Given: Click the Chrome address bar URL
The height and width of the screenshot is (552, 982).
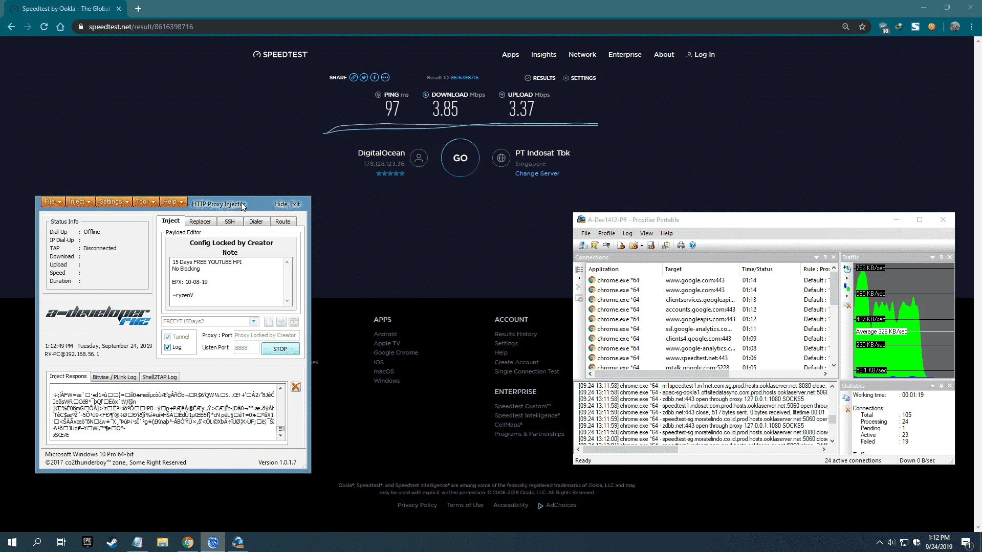Looking at the screenshot, I should point(141,27).
